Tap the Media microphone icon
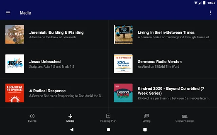 [x=70, y=116]
